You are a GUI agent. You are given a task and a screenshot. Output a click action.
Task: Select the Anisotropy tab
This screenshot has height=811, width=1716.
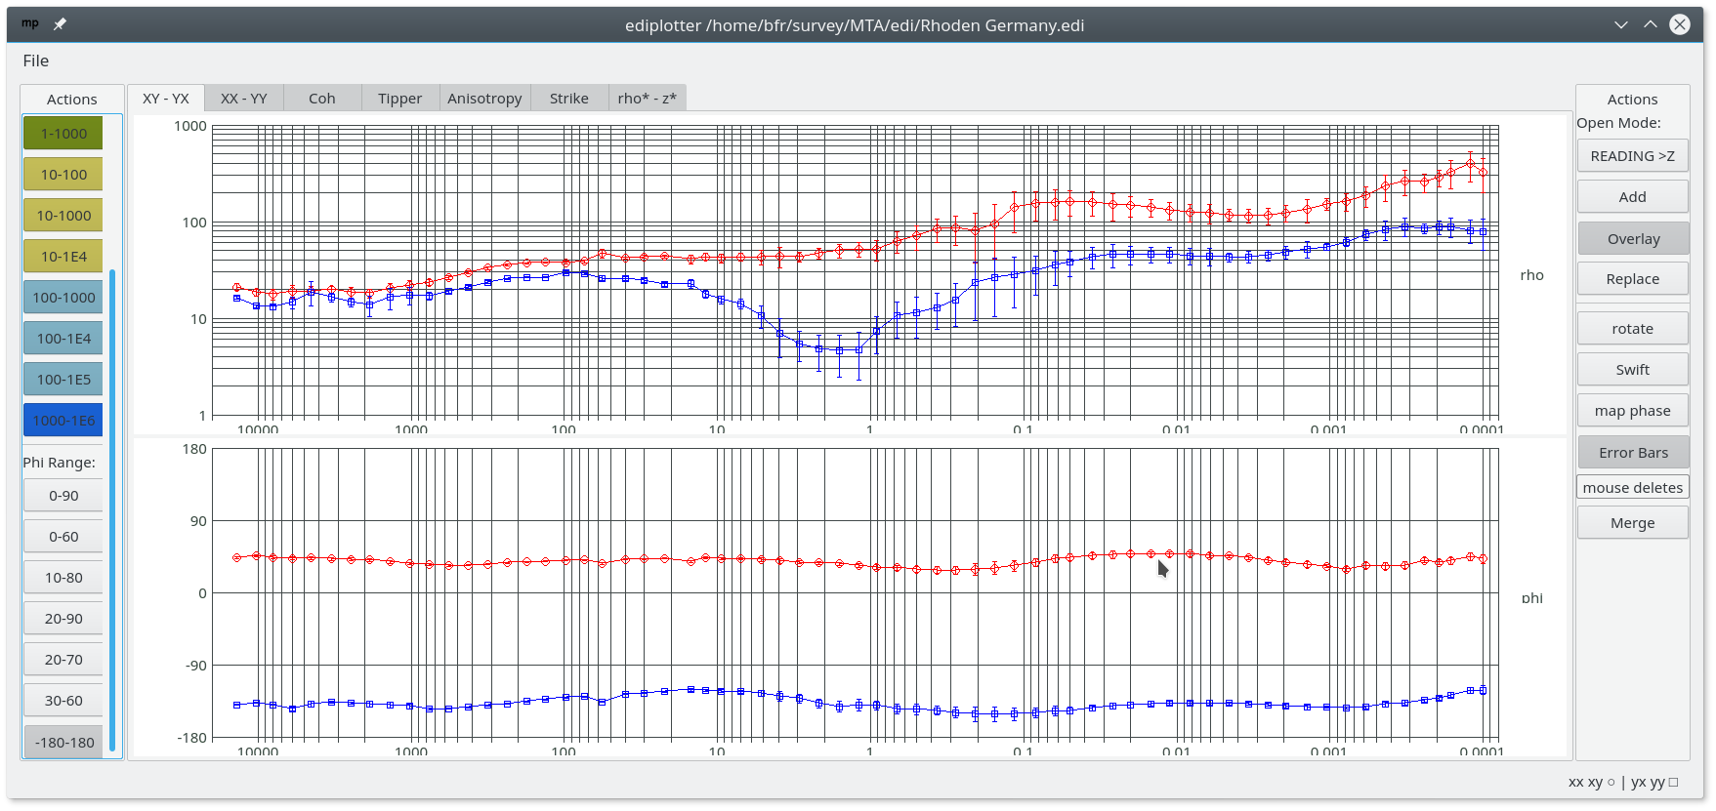[x=484, y=99]
